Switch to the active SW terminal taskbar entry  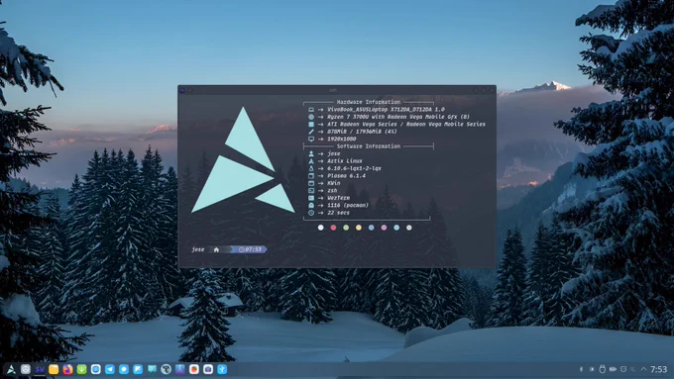tap(40, 369)
